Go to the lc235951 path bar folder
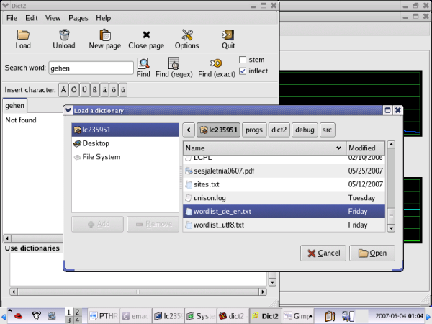Viewport: 432px width, 324px height. [x=218, y=130]
